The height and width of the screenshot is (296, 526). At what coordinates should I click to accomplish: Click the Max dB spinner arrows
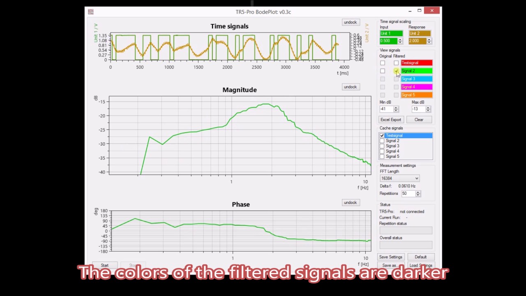pos(428,109)
